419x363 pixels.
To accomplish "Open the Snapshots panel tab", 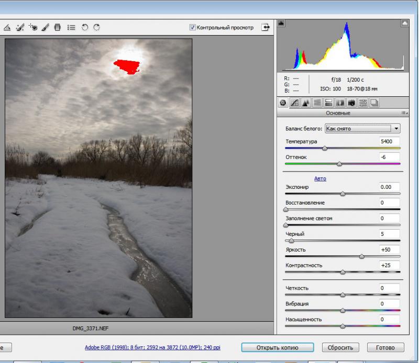I will click(x=374, y=103).
